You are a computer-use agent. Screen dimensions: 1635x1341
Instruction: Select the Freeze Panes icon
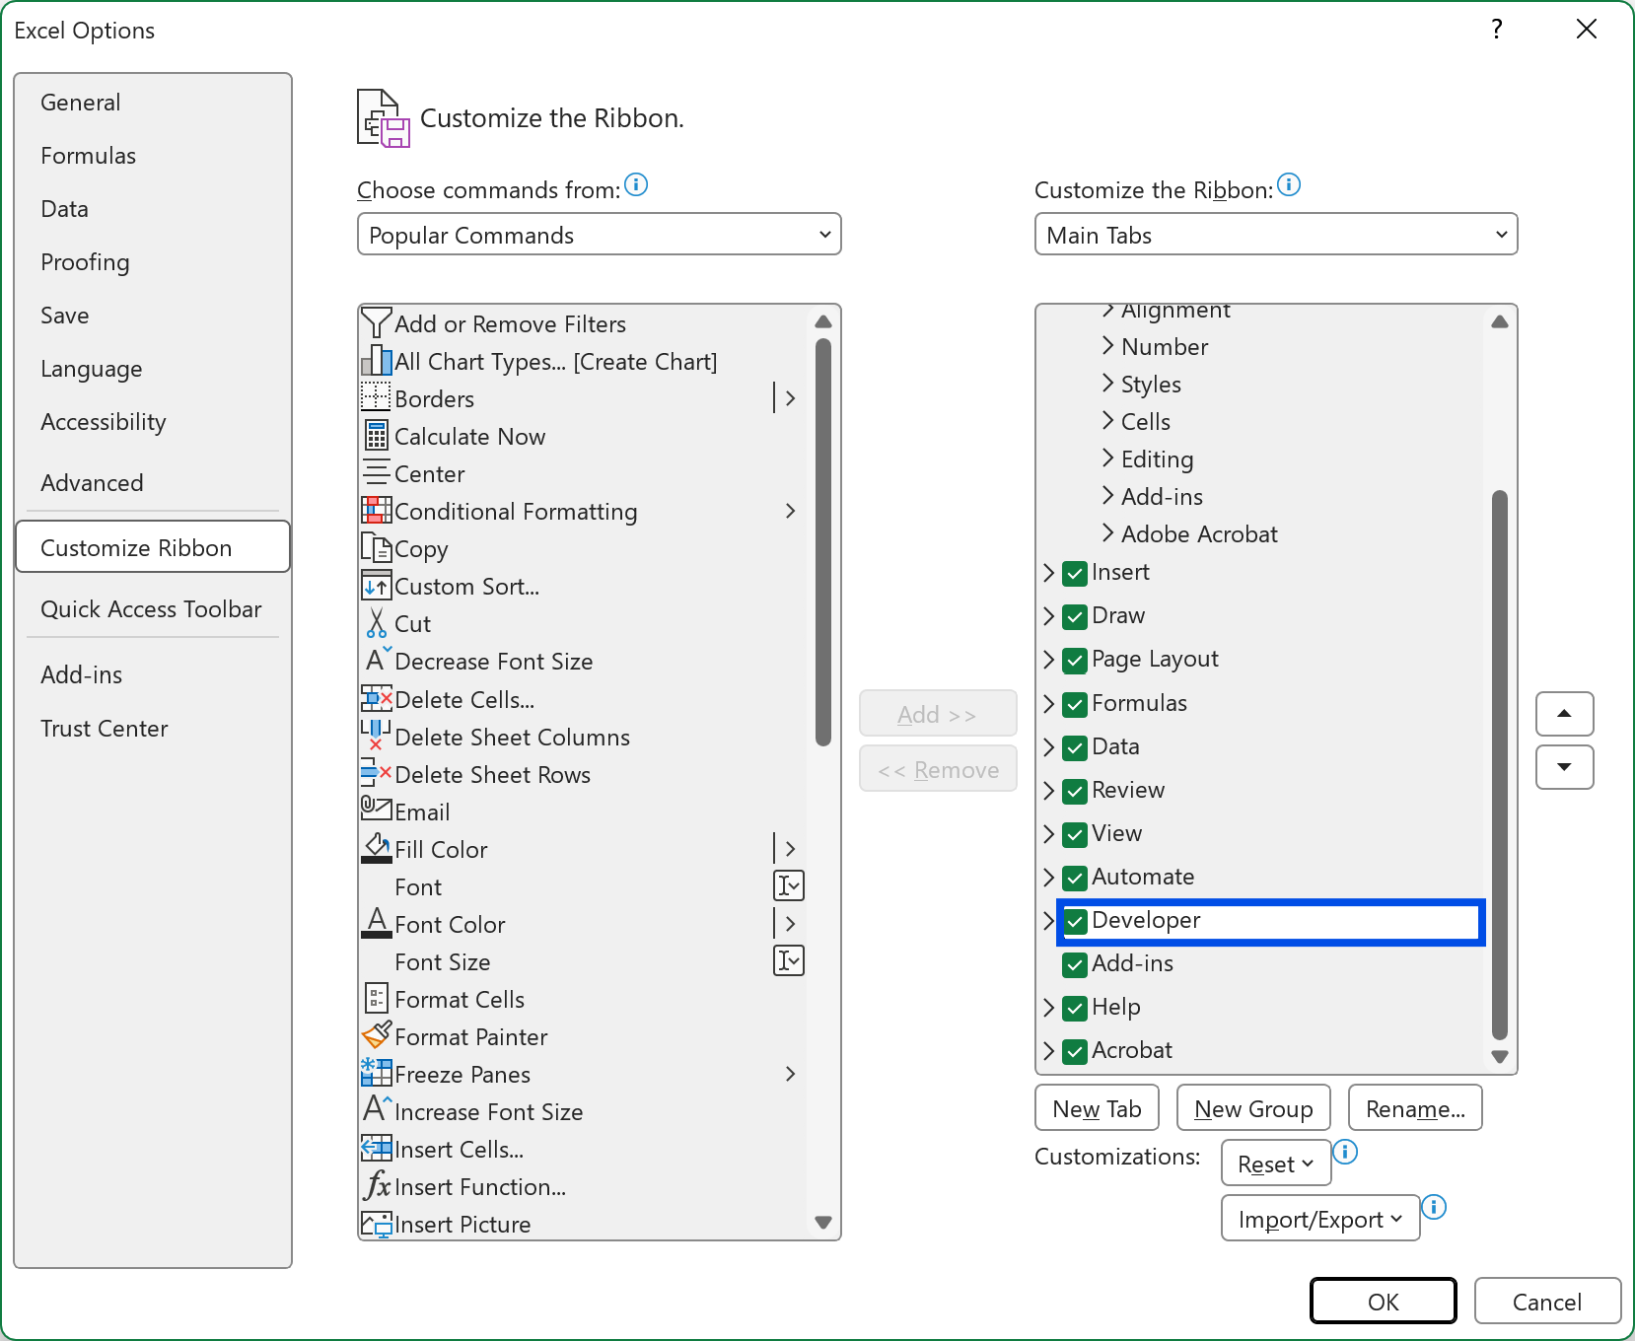(x=376, y=1074)
